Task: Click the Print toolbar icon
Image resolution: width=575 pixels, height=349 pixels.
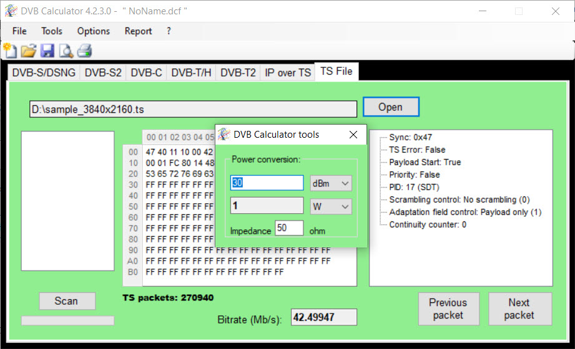Action: click(x=85, y=50)
